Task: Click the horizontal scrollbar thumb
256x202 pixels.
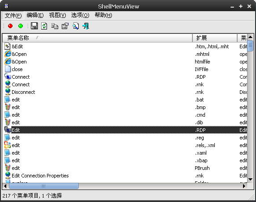Action: (44, 186)
